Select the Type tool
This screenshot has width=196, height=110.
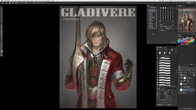pyautogui.click(x=1, y=39)
